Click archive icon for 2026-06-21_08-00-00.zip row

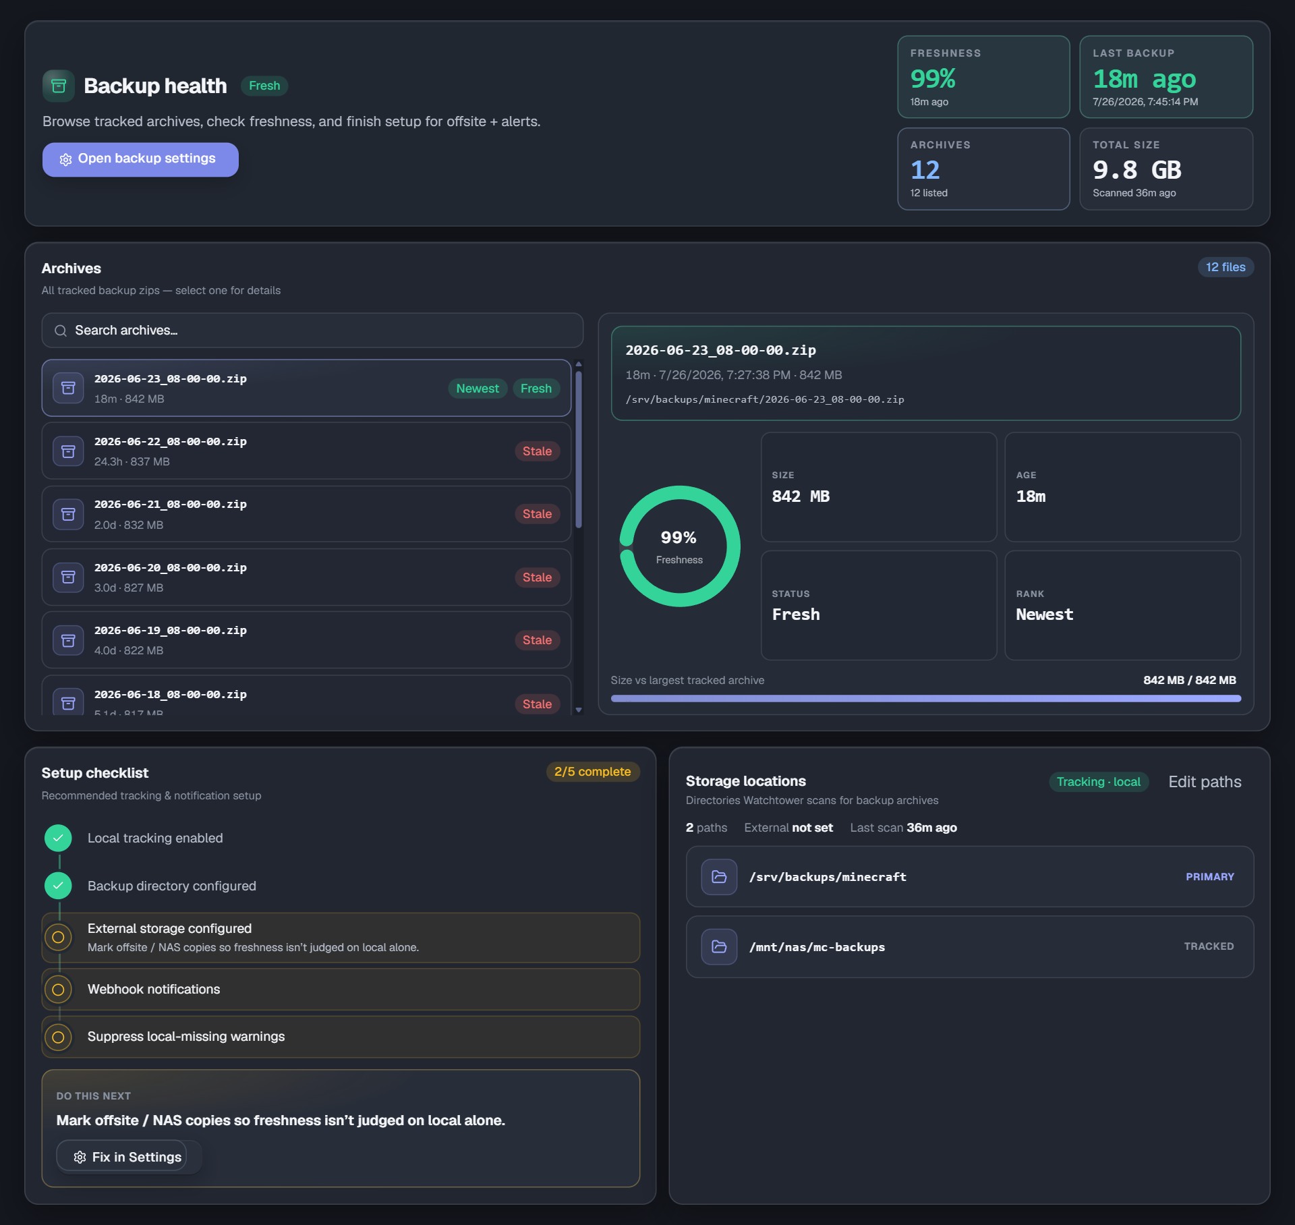[68, 514]
